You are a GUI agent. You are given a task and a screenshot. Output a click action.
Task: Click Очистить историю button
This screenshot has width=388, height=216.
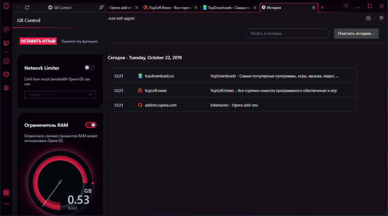(x=356, y=34)
